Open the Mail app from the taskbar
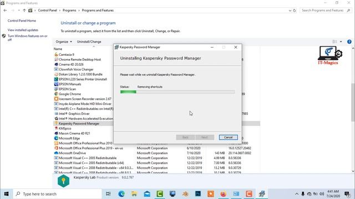 pos(147,194)
